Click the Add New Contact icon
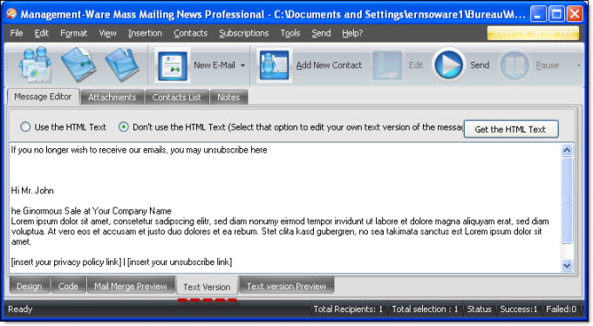This screenshot has width=593, height=326. 274,65
